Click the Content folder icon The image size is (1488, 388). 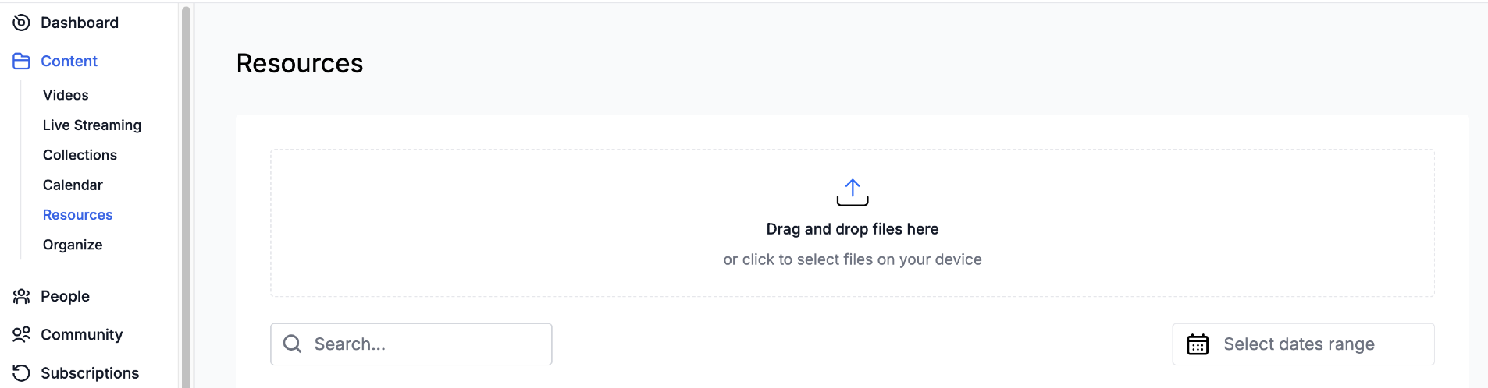(21, 61)
